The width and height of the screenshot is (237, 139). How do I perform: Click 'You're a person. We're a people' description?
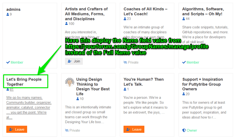point(145,105)
